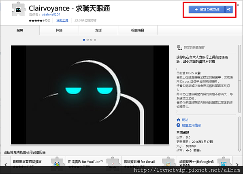The image size is (243, 174).
Task: Click the 大小: 933KiB size text
Action: point(186,146)
